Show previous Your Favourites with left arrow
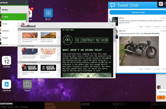 19,68
